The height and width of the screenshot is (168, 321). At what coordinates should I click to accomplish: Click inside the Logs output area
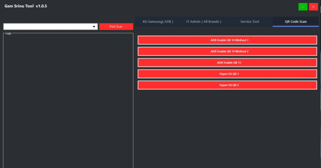(x=68, y=101)
